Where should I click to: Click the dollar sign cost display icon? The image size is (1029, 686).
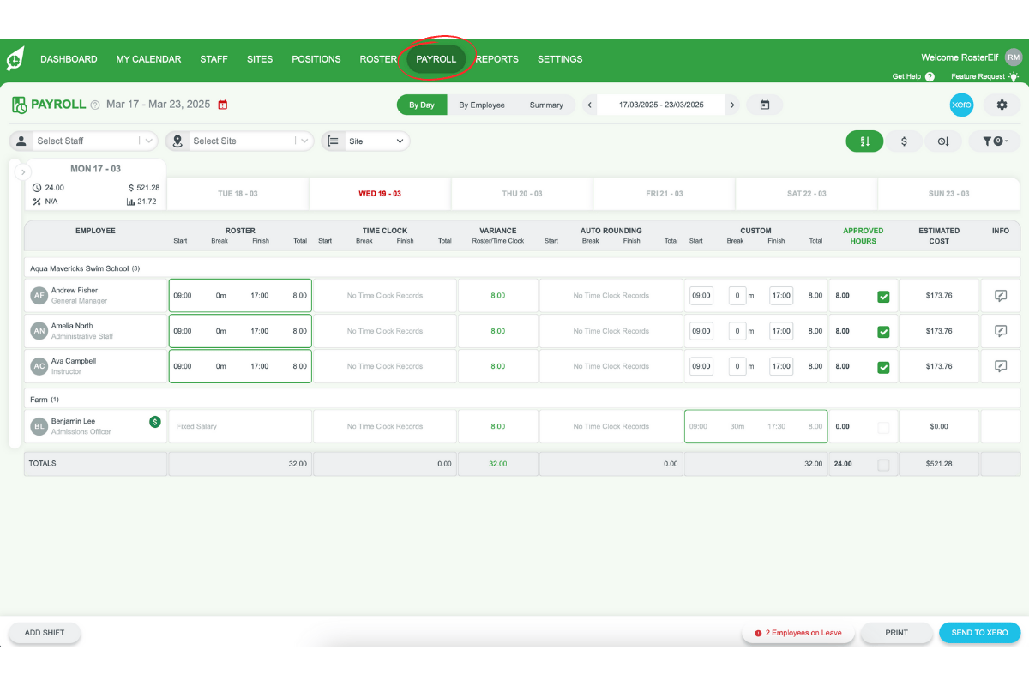tap(904, 141)
